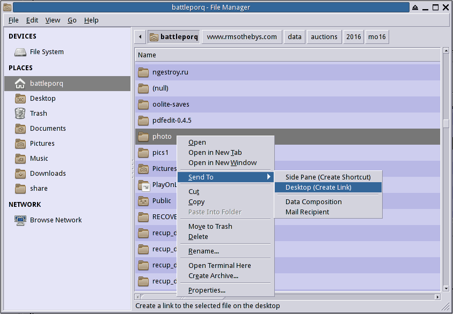453x314 pixels.
Task: Select the Trash bin icon in sidebar
Action: pyautogui.click(x=20, y=113)
